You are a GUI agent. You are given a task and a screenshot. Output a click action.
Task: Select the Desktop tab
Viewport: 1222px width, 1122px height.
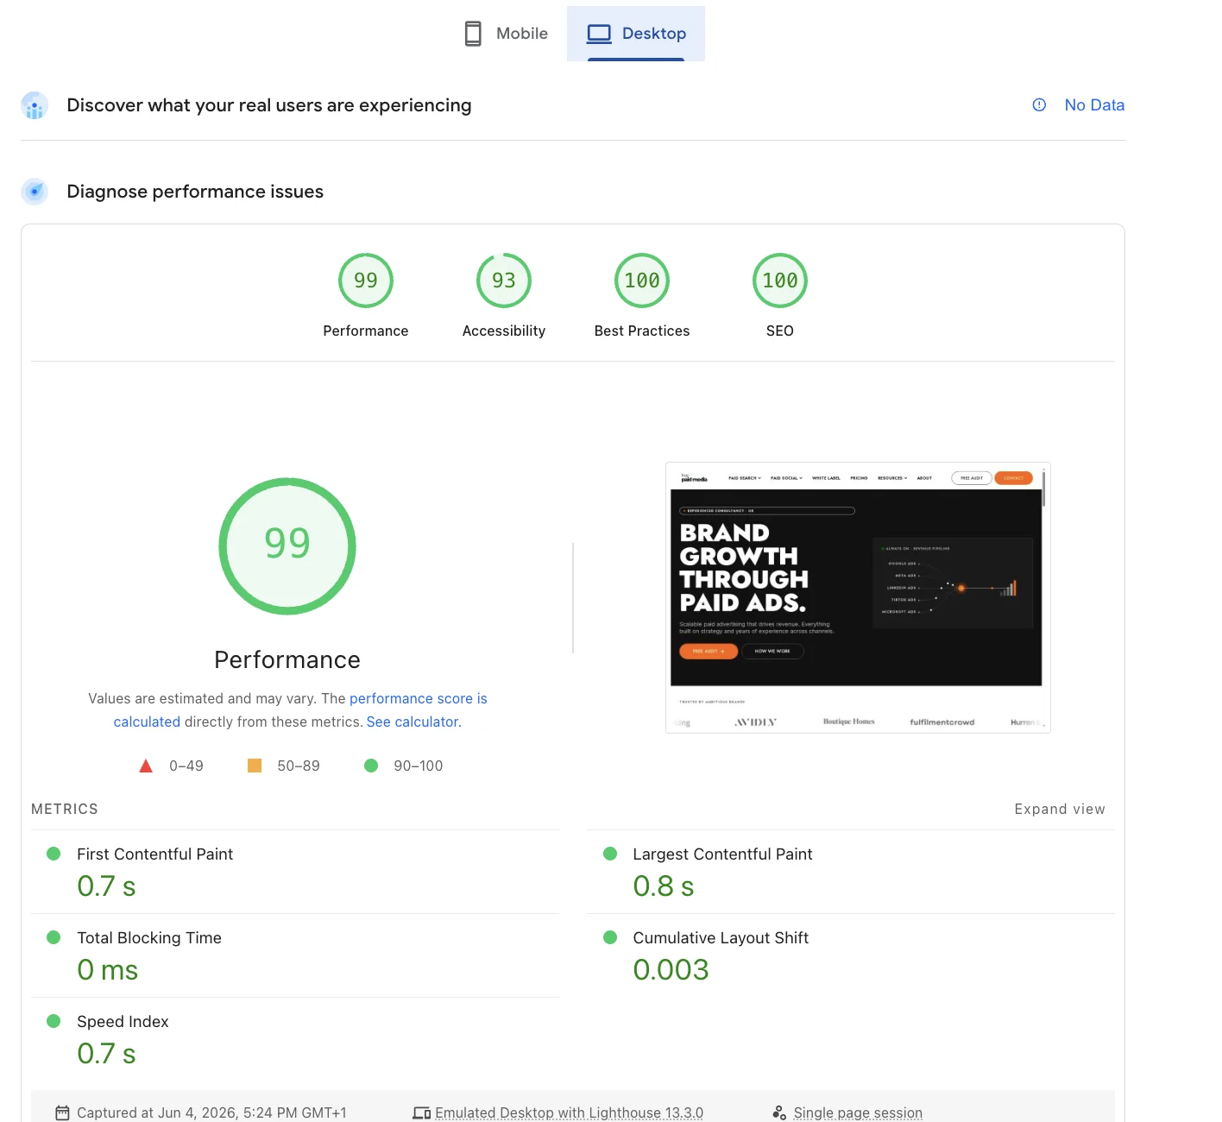coord(636,34)
